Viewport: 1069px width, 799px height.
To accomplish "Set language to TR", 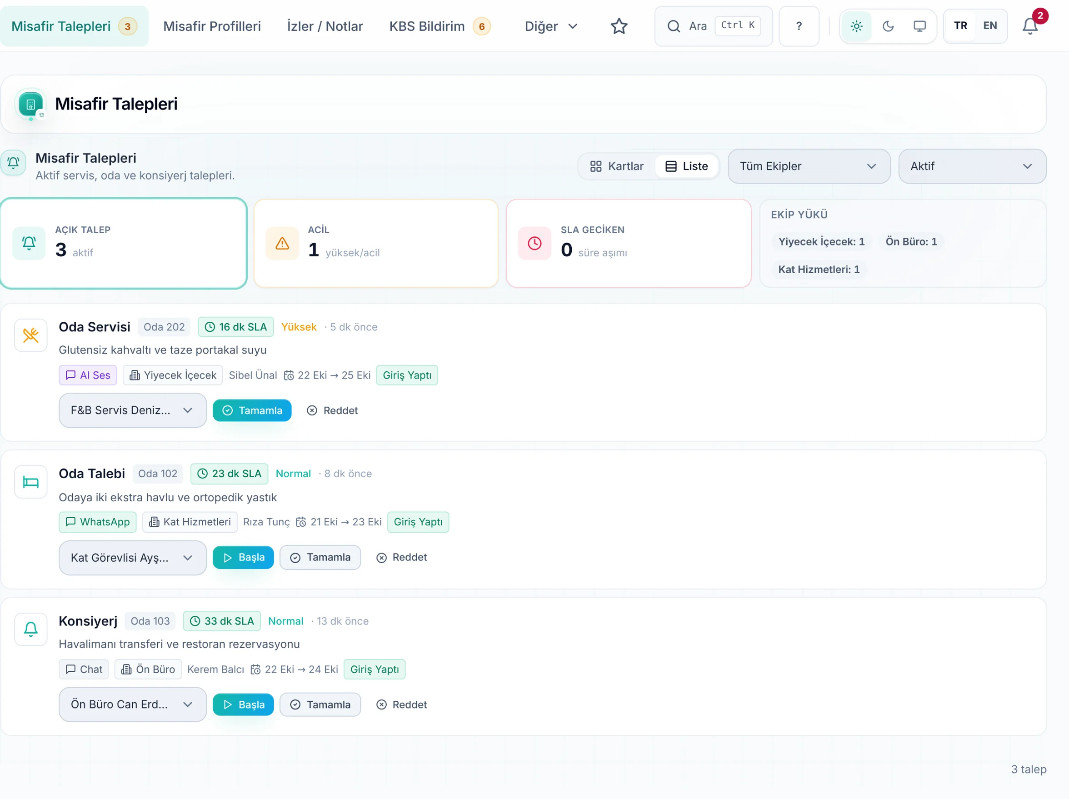I will (961, 25).
